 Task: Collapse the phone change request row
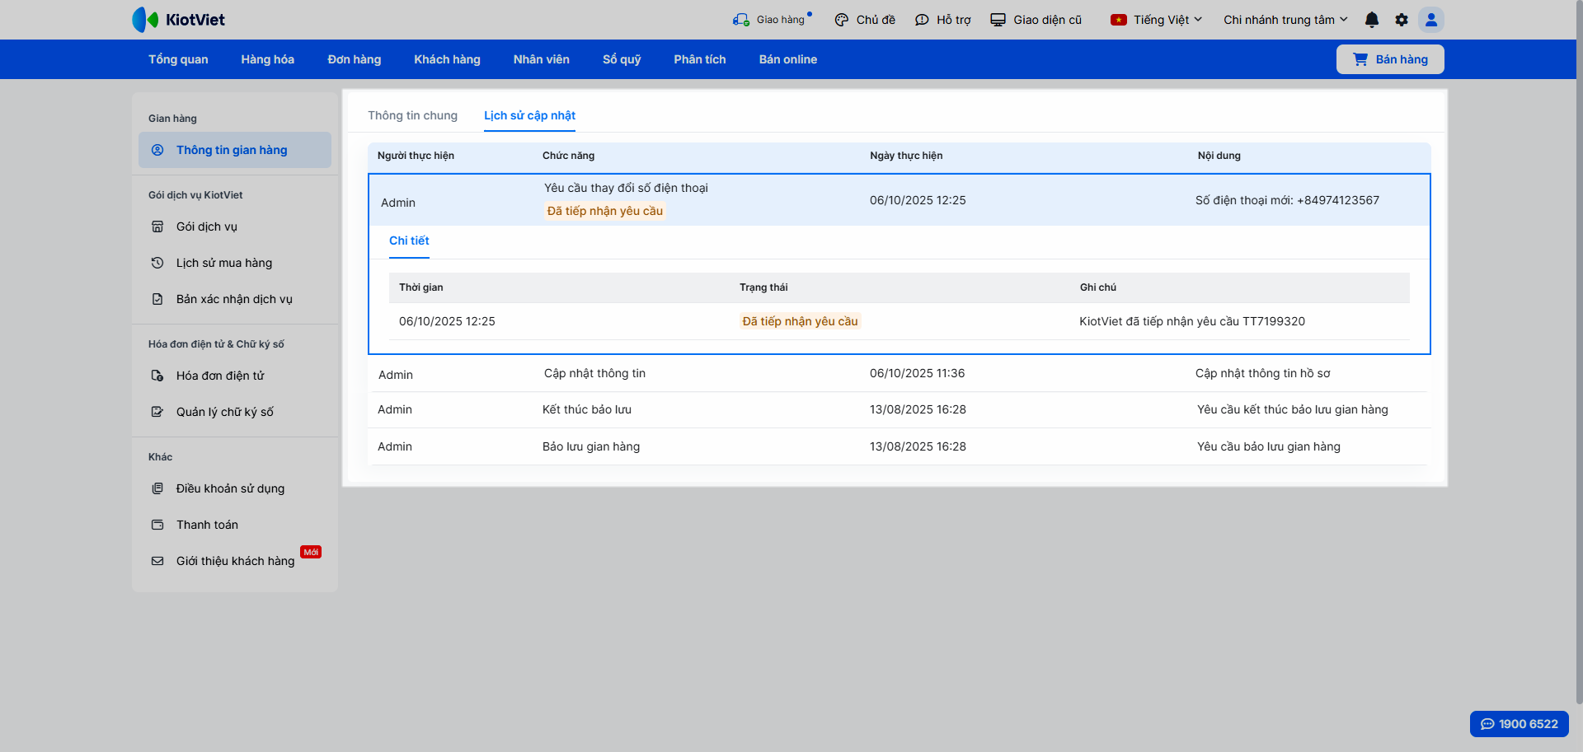pyautogui.click(x=899, y=200)
